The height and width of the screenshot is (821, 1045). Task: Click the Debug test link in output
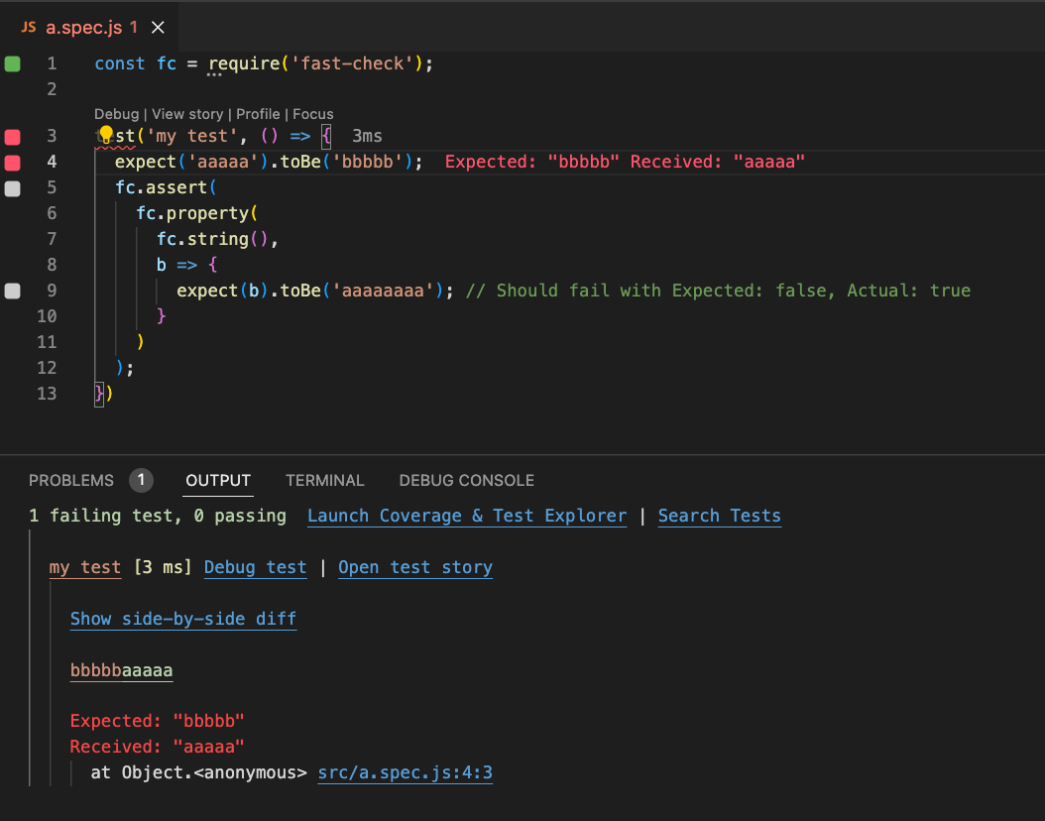255,567
